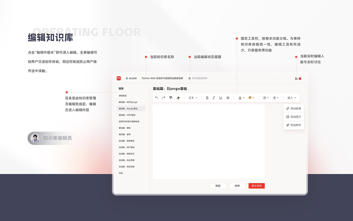
Task: Choose 添加图片 from insert menu
Action: click(x=294, y=117)
